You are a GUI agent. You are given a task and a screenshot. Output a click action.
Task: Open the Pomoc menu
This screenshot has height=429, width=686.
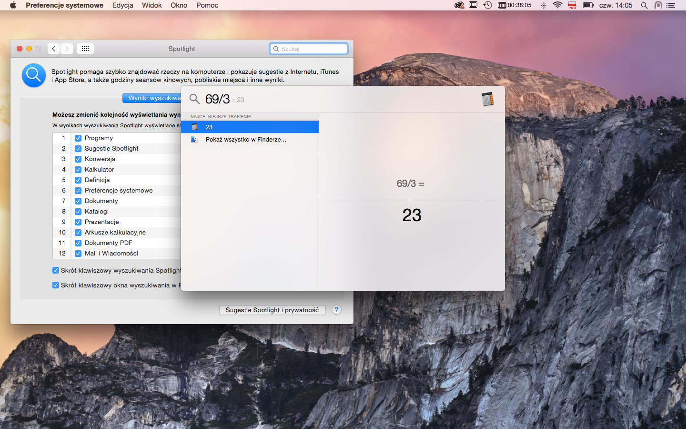coord(207,5)
